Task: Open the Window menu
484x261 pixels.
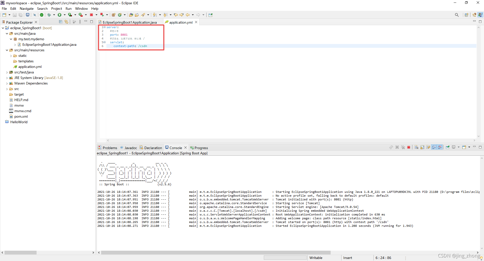Action: click(81, 9)
